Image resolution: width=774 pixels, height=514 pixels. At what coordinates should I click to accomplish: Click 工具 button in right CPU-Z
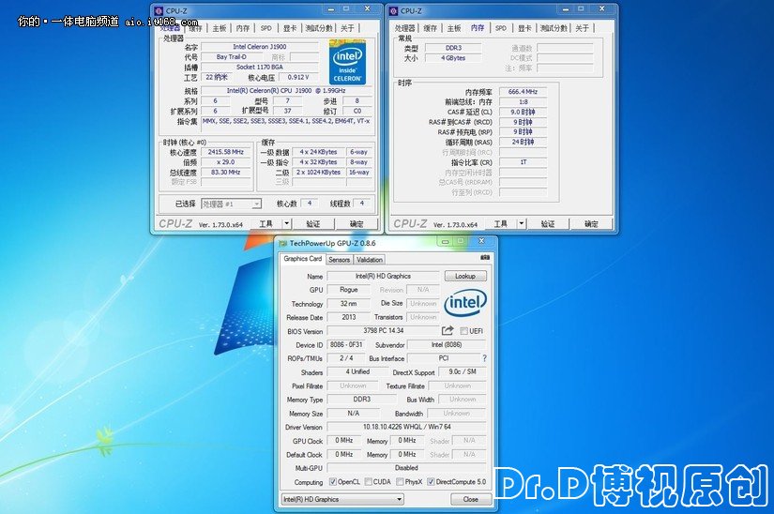(x=502, y=223)
